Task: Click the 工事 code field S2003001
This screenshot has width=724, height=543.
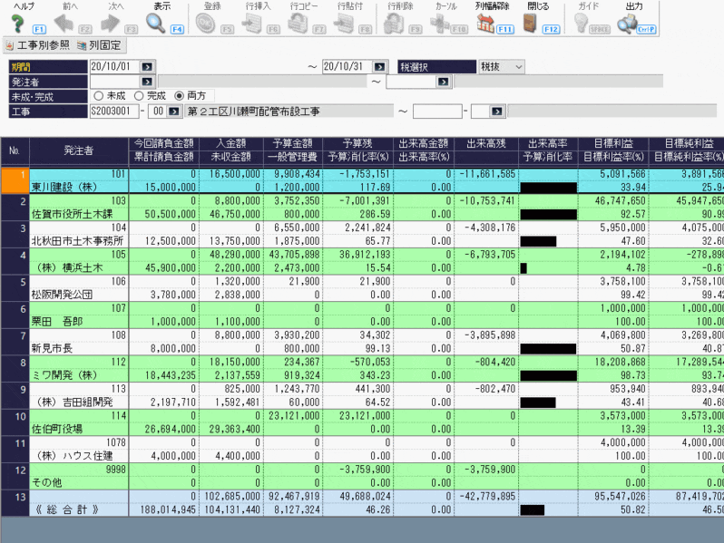Action: coord(115,112)
